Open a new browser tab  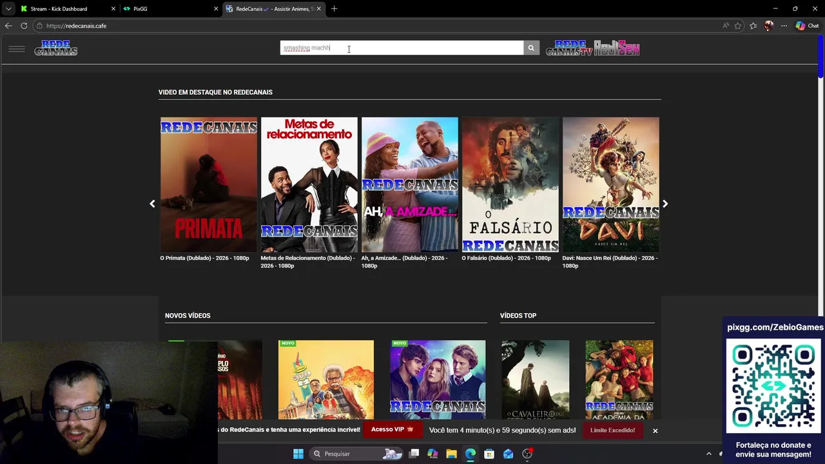point(334,9)
